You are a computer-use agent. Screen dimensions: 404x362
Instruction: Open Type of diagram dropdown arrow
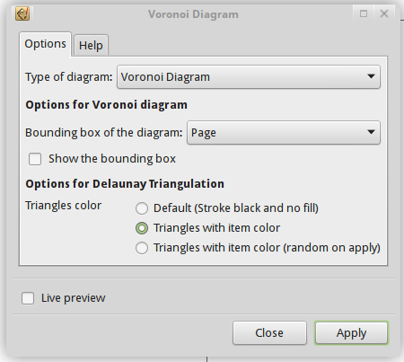coord(371,76)
